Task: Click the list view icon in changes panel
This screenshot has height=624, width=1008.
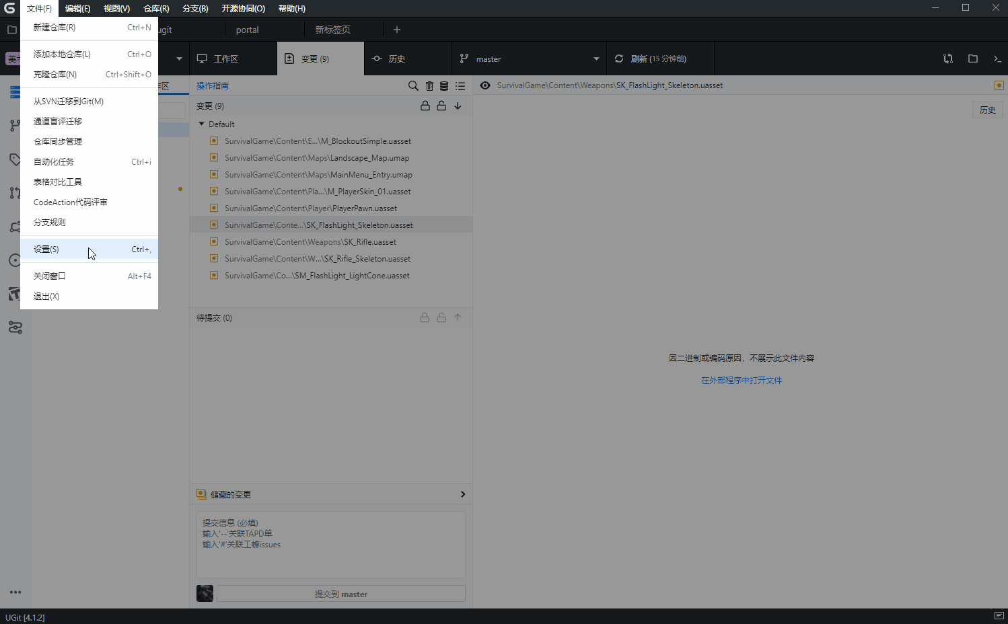Action: [460, 86]
